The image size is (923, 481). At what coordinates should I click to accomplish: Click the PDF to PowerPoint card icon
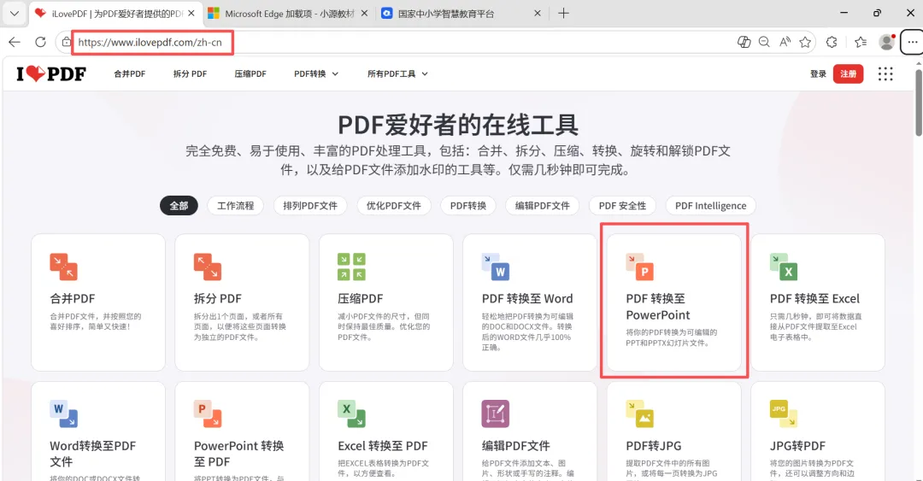(640, 267)
